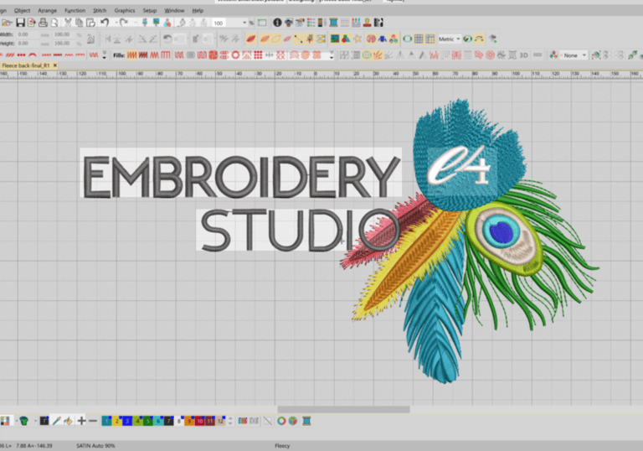643x451 pixels.
Task: Open the Function menu
Action: coord(75,10)
